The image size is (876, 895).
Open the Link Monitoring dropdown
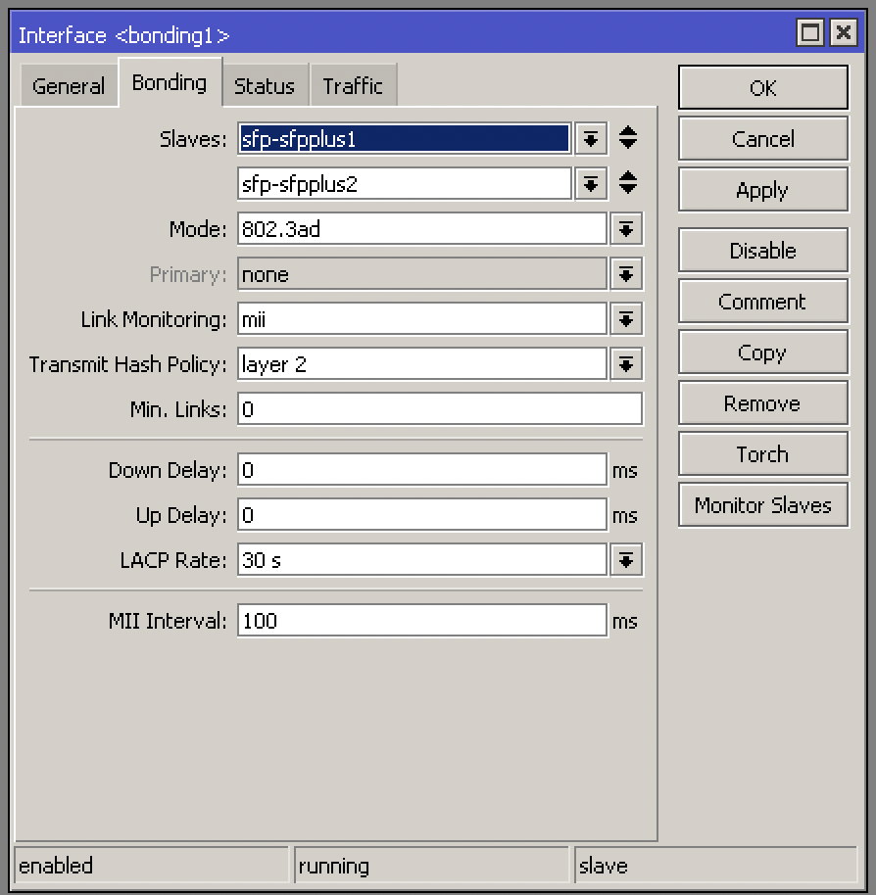point(626,319)
